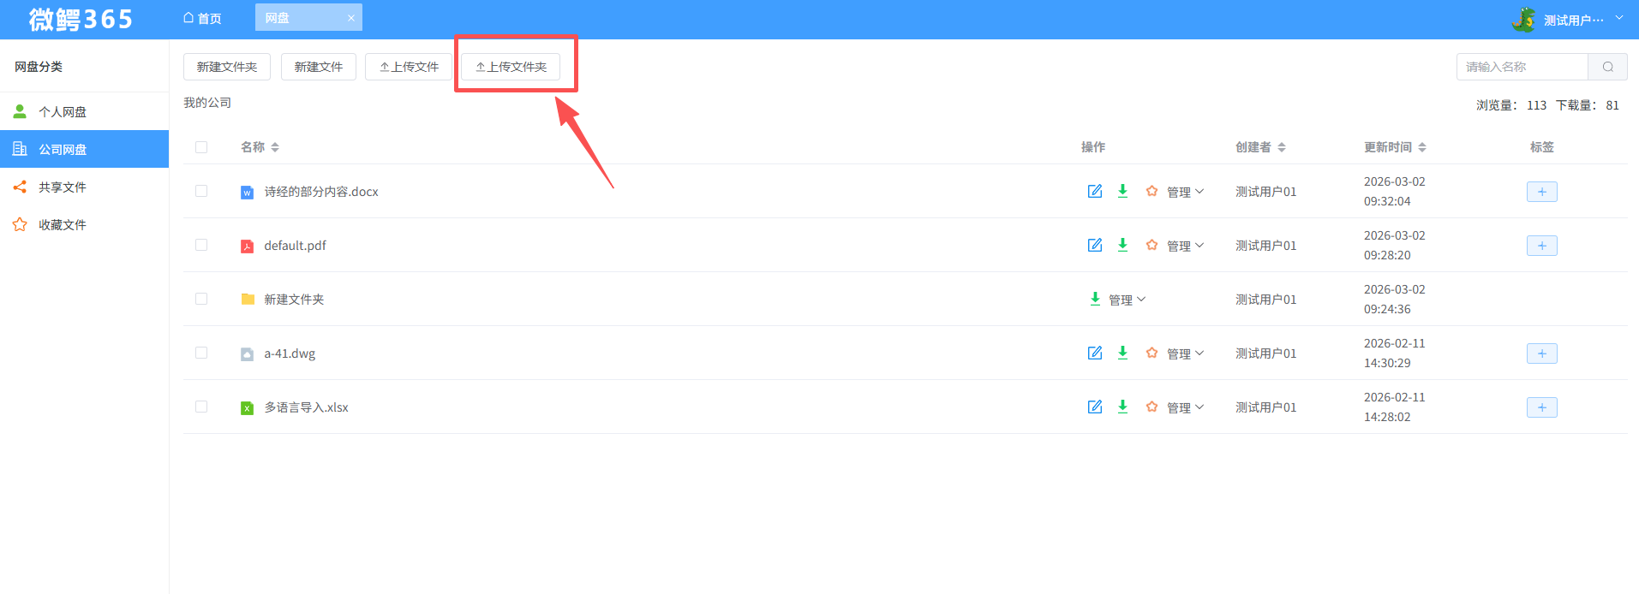This screenshot has height=594, width=1639.
Task: Download a-41.dwg with the green arrow
Action: coord(1122,353)
